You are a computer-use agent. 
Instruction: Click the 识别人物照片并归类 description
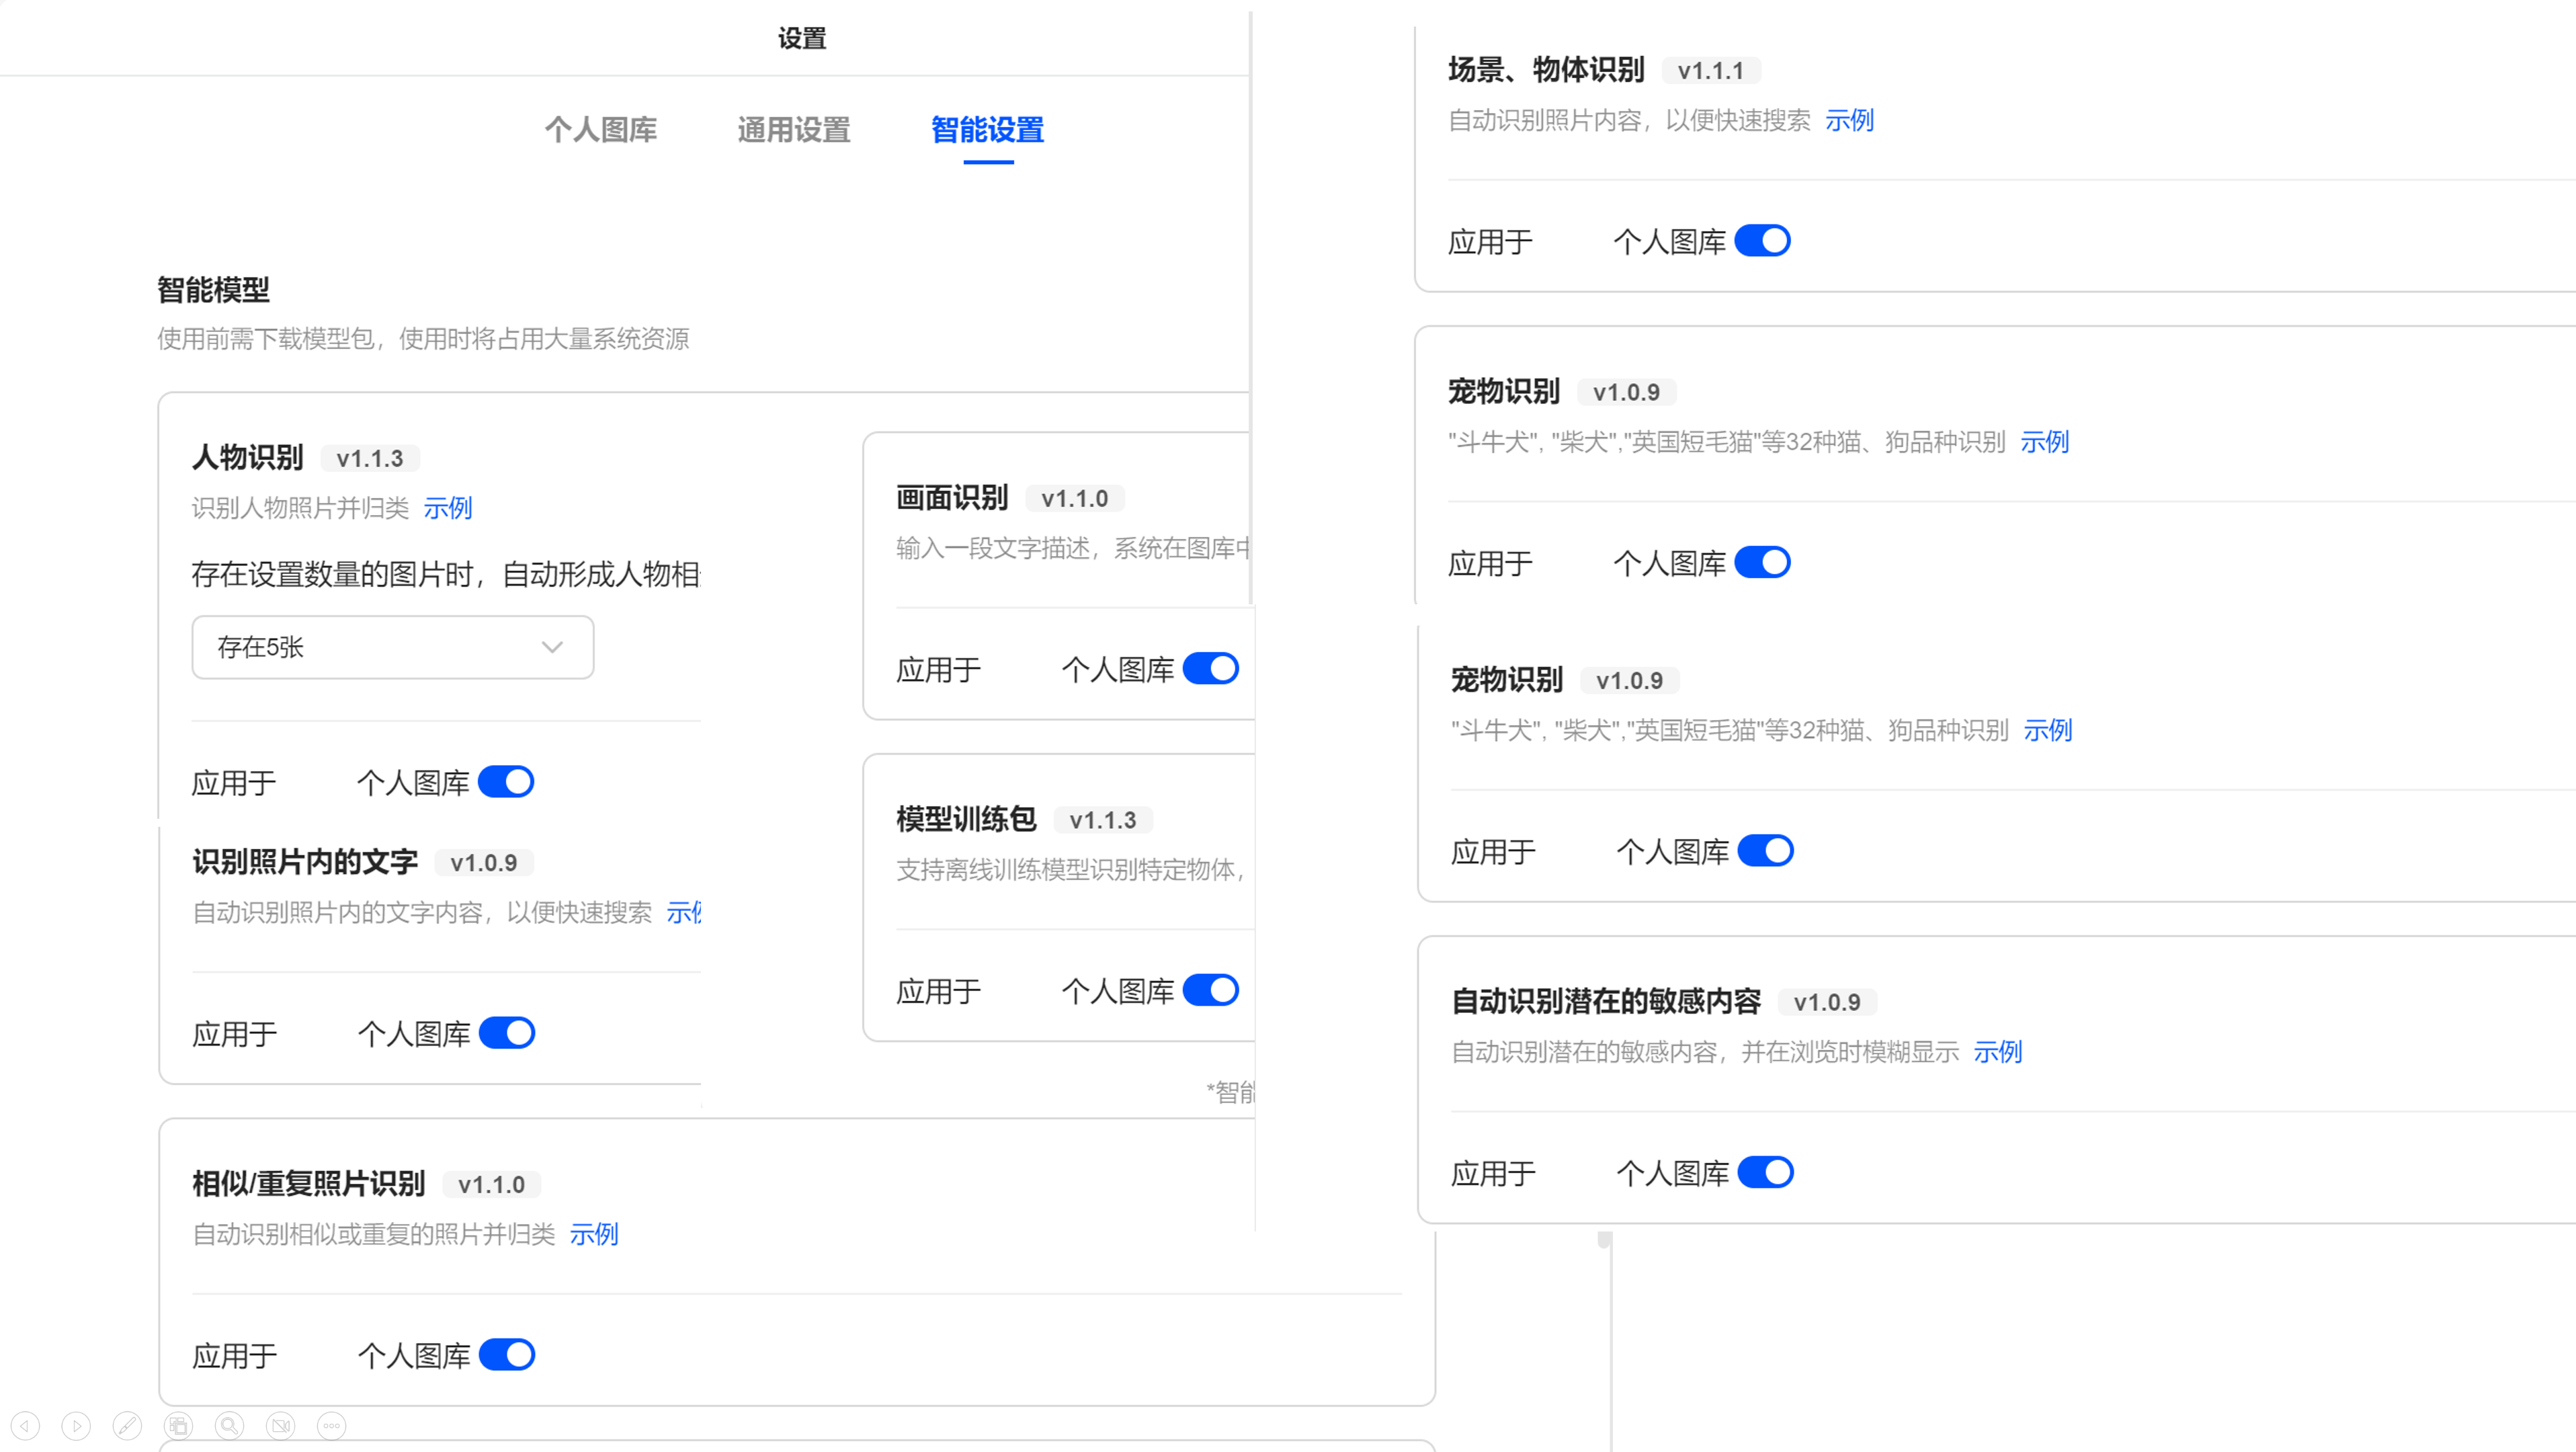point(301,508)
